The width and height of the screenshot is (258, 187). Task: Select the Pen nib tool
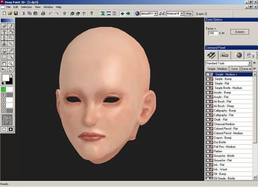point(4,38)
